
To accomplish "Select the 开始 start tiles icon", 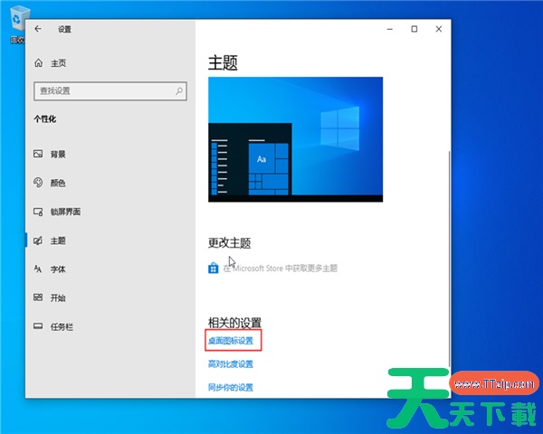I will tap(38, 297).
